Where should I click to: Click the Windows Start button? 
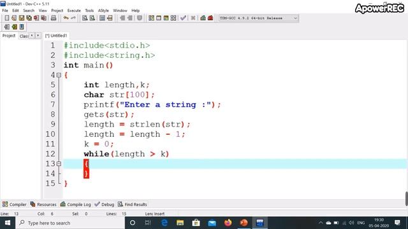[8, 223]
